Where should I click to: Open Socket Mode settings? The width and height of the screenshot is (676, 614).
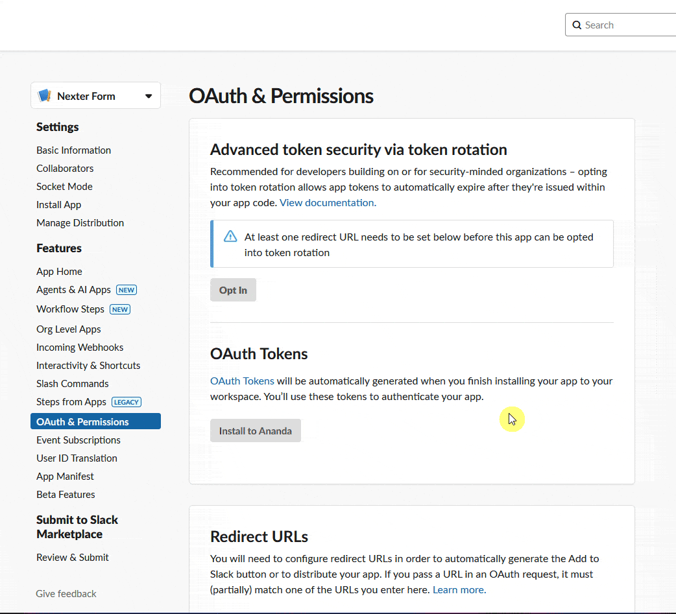click(64, 186)
